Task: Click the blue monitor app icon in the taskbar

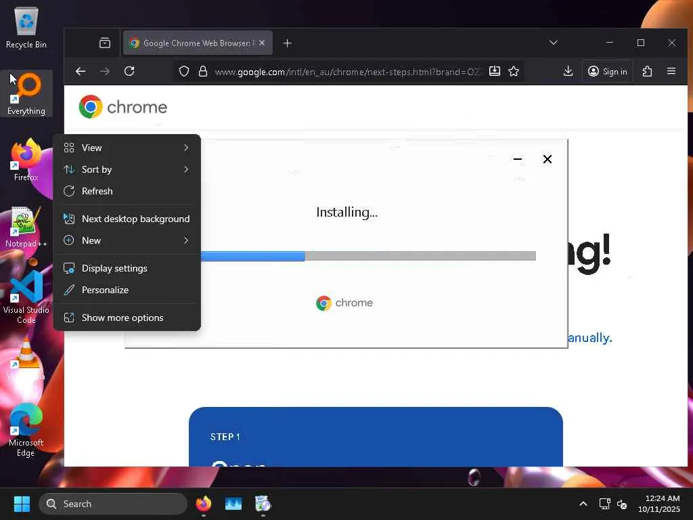Action: pyautogui.click(x=233, y=504)
